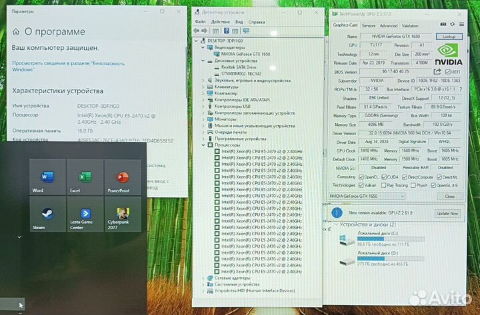Viewport: 480px width, 315px height.
Task: Open the Вид menu
Action: click(239, 22)
